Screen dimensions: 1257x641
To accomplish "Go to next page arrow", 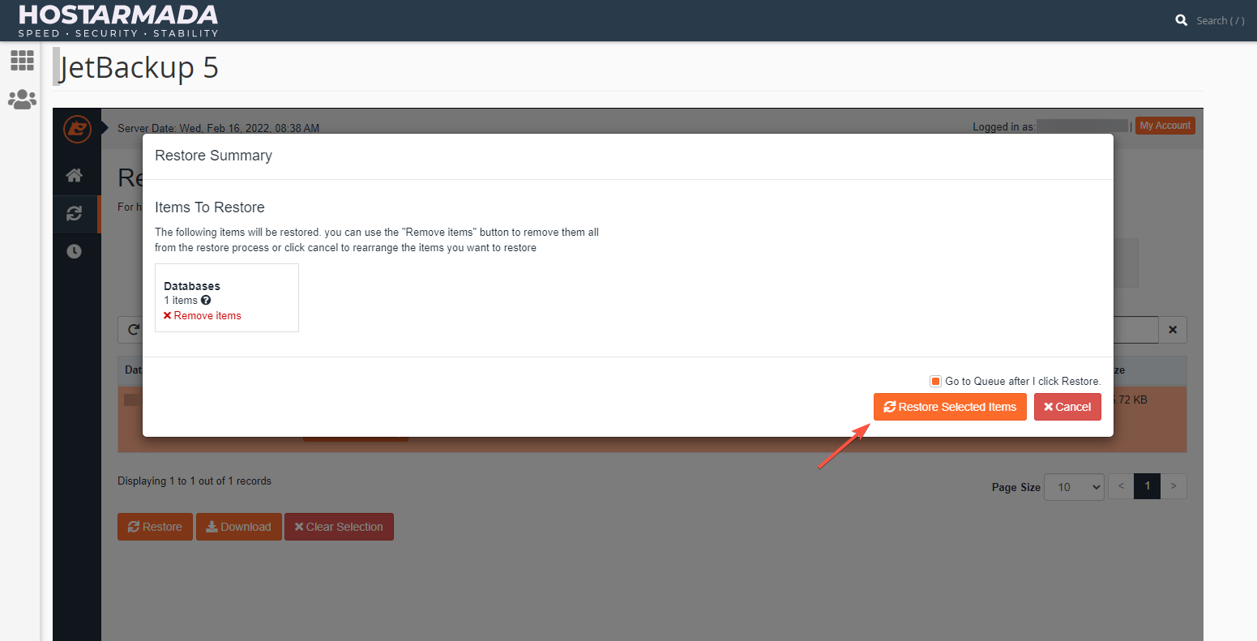I will (x=1174, y=486).
